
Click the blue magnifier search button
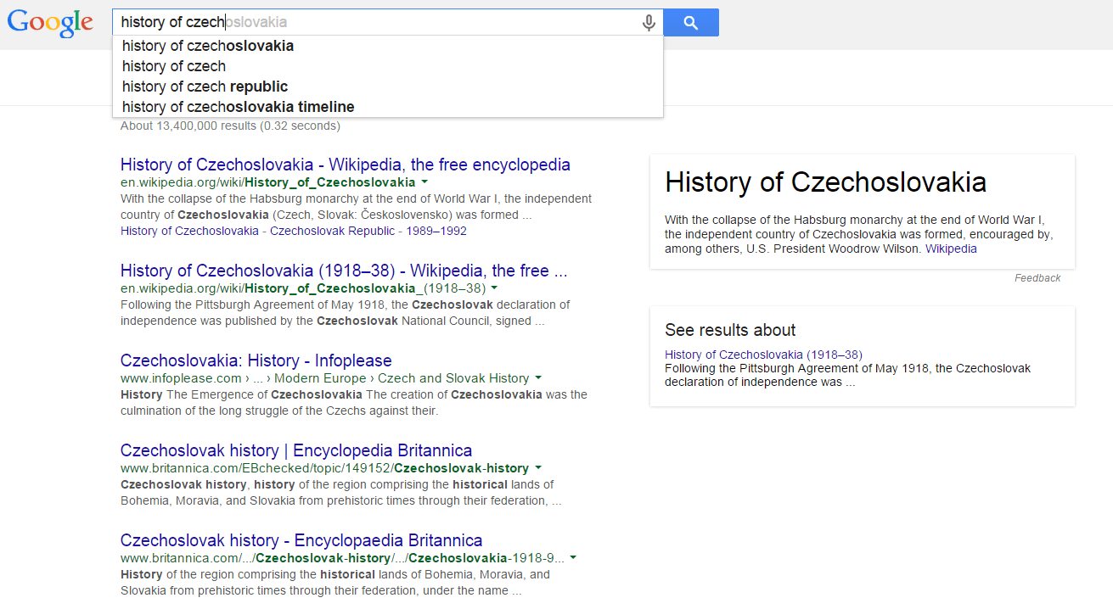tap(691, 23)
